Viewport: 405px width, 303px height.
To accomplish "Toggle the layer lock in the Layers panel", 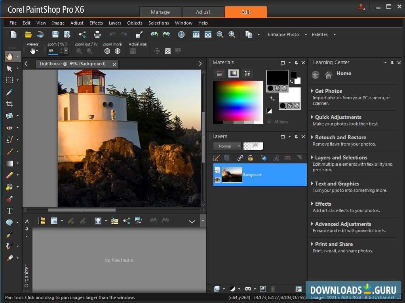I will click(x=250, y=158).
